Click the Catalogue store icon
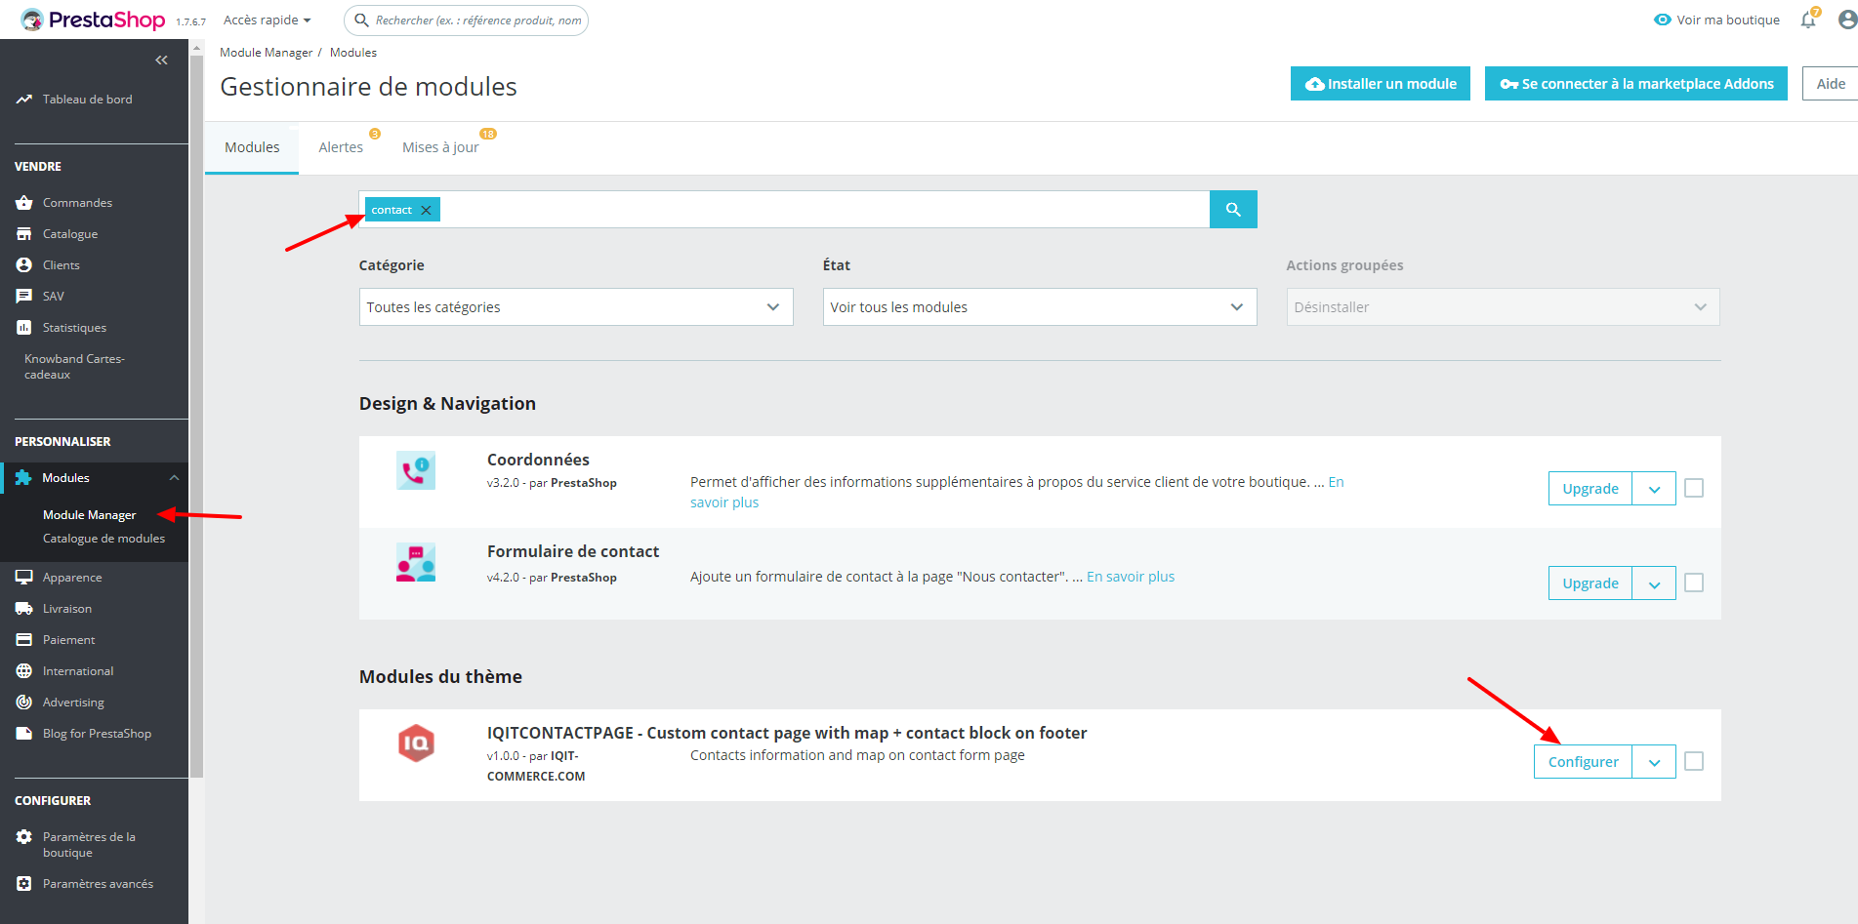 tap(24, 234)
